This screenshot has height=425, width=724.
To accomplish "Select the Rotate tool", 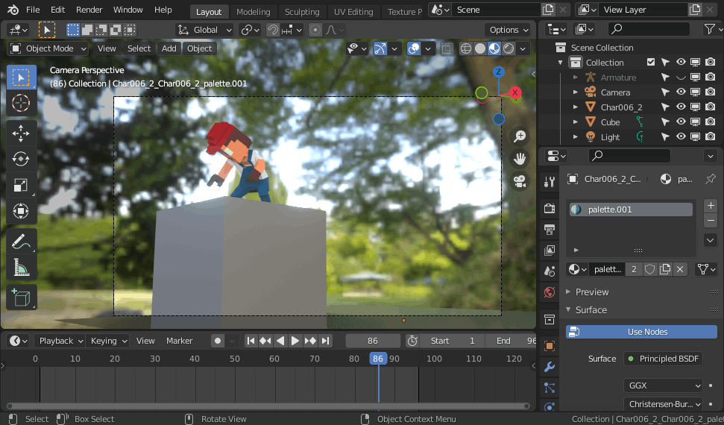I will [x=21, y=160].
